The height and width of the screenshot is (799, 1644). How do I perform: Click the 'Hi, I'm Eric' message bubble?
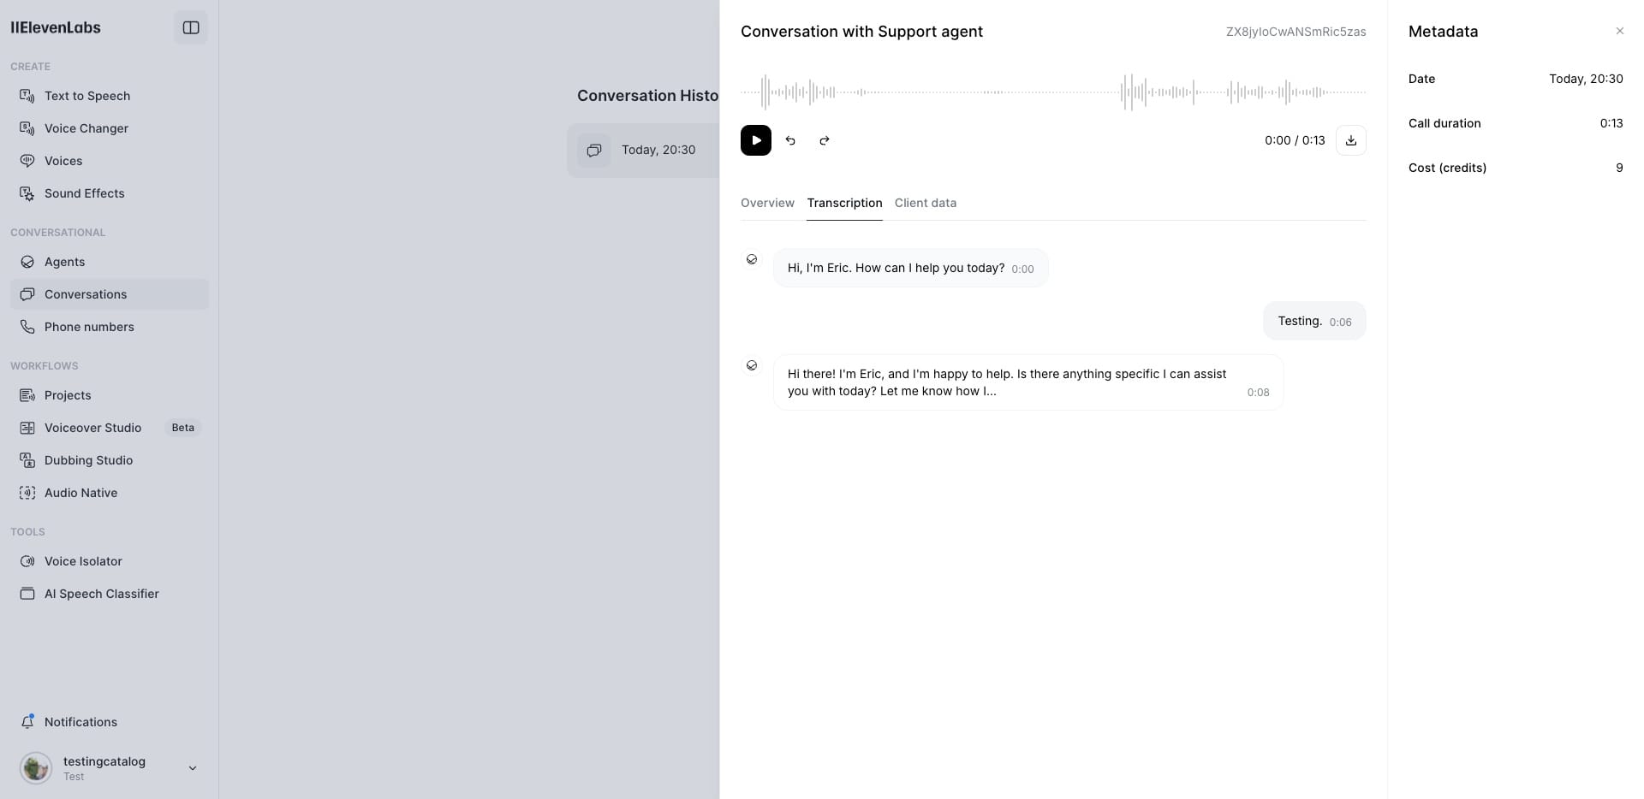(x=910, y=268)
